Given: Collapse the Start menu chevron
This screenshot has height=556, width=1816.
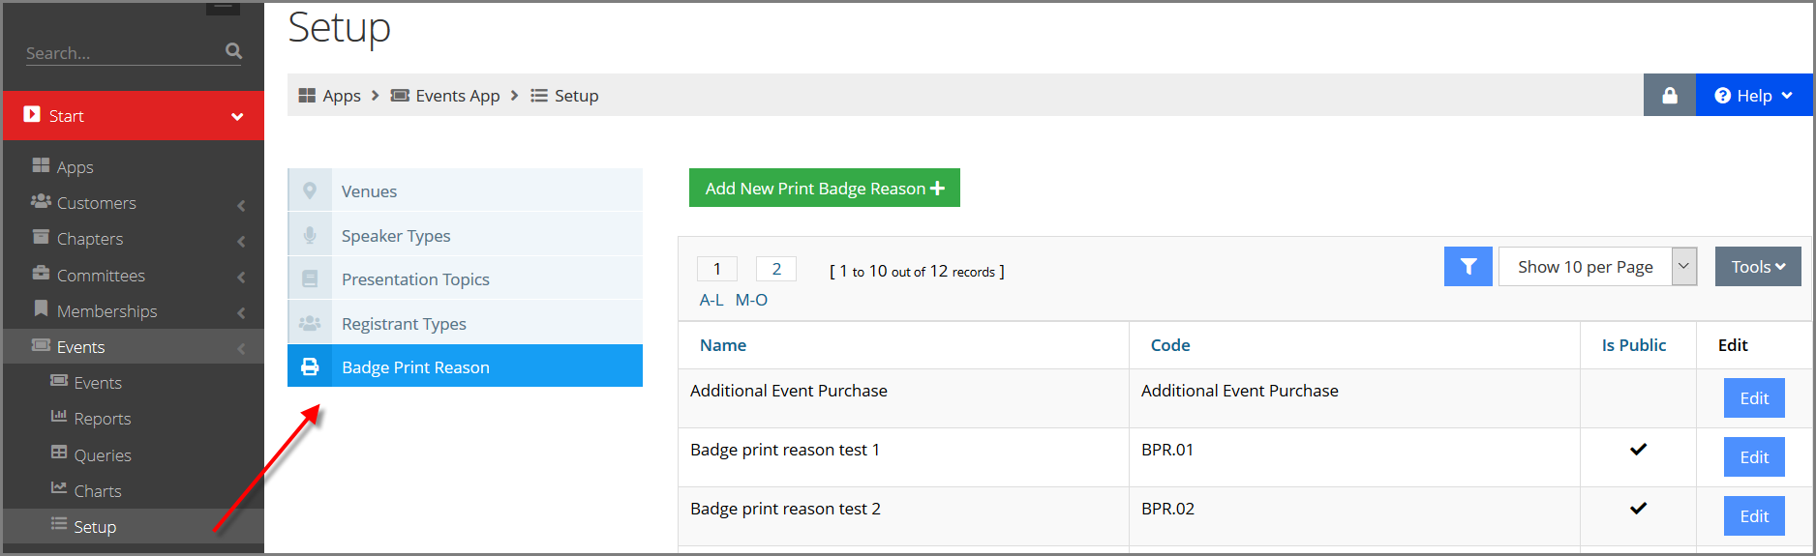Looking at the screenshot, I should pyautogui.click(x=237, y=117).
